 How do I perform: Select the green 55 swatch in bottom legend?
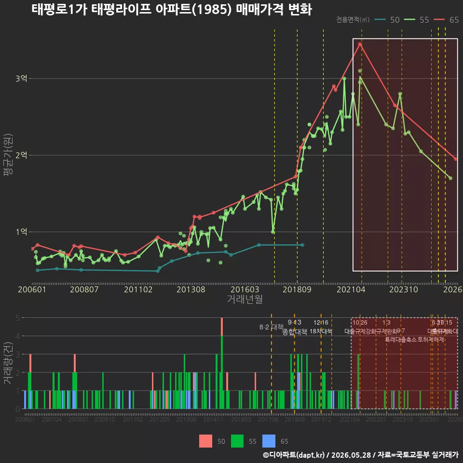click(237, 441)
